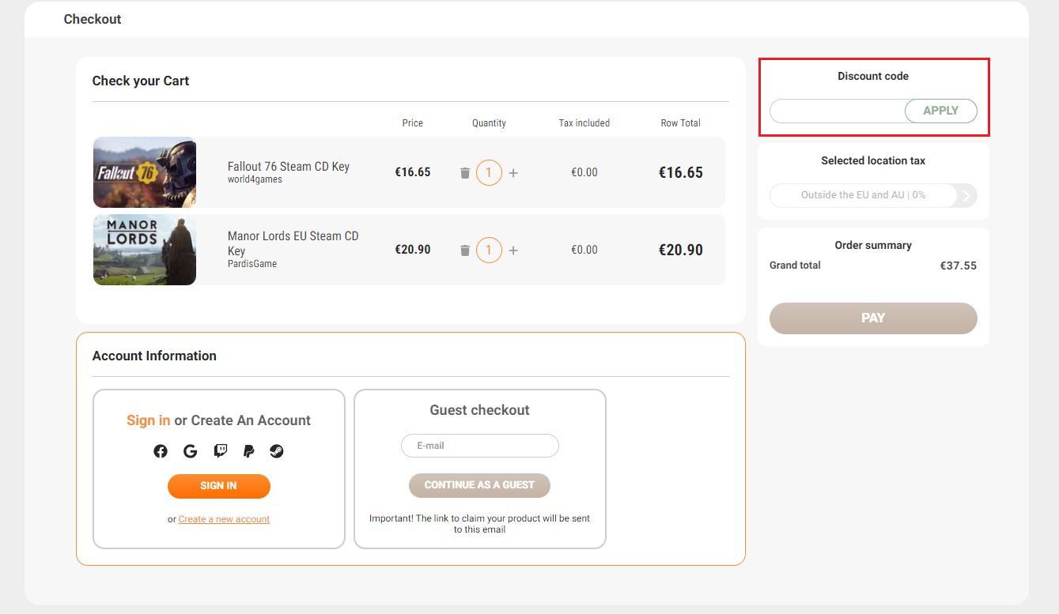Open the Outside the EU and AU dropdown

click(862, 195)
